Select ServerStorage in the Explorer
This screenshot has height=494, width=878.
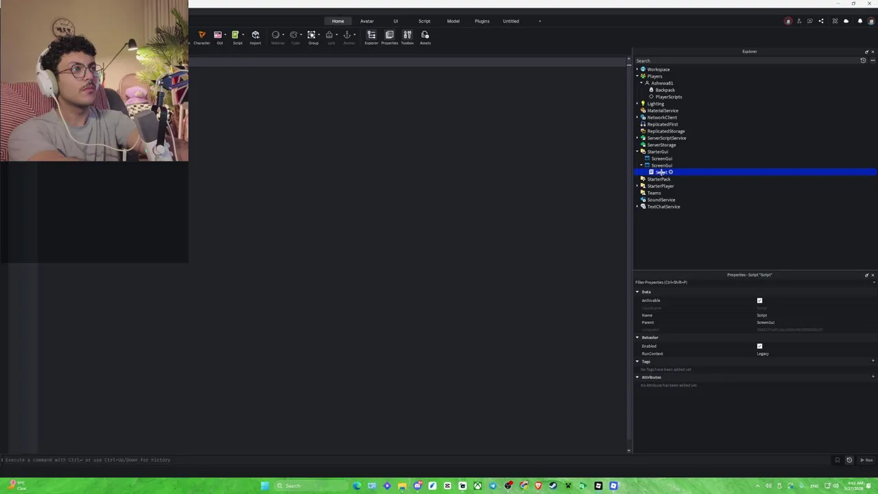[661, 145]
